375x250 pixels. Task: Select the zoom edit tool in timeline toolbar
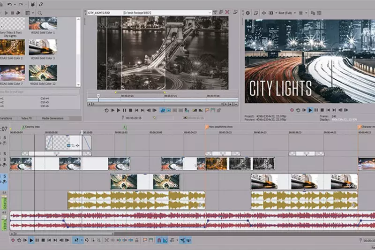(x=98, y=240)
